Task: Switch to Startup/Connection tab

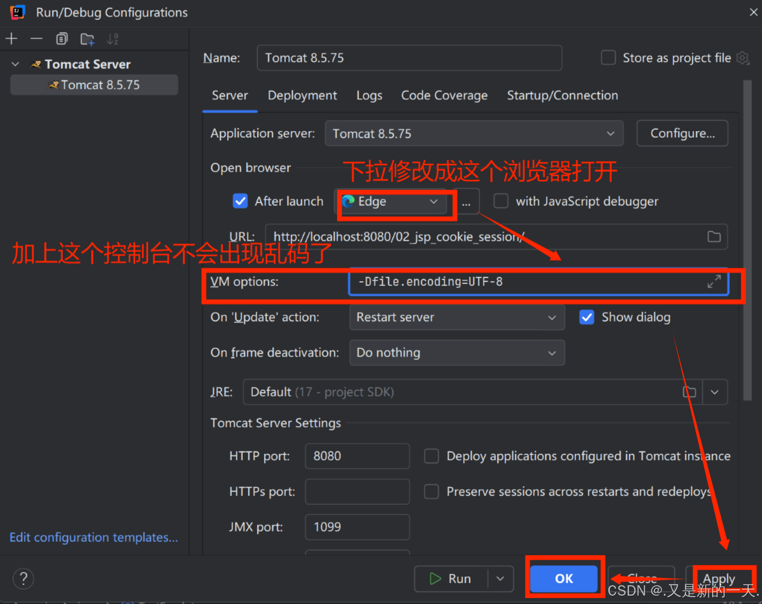Action: click(x=562, y=96)
